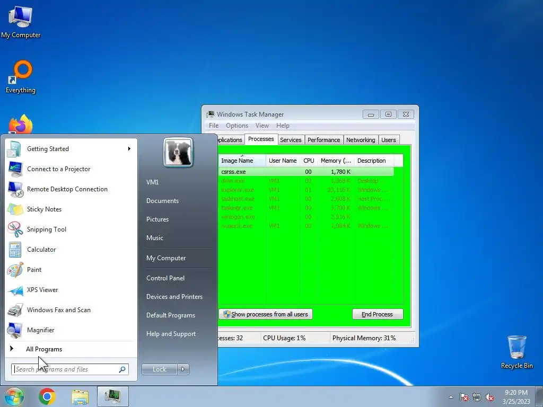Open Google Chrome from the taskbar
543x407 pixels.
point(47,396)
